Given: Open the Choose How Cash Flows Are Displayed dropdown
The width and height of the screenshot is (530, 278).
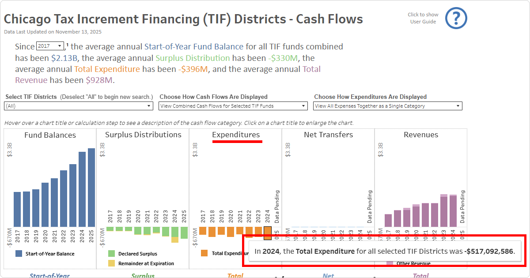Looking at the screenshot, I should pos(233,105).
